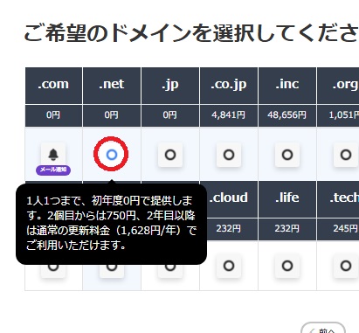The image size is (359, 333).
Task: Click the 232円 price under .life
Action: pos(287,229)
